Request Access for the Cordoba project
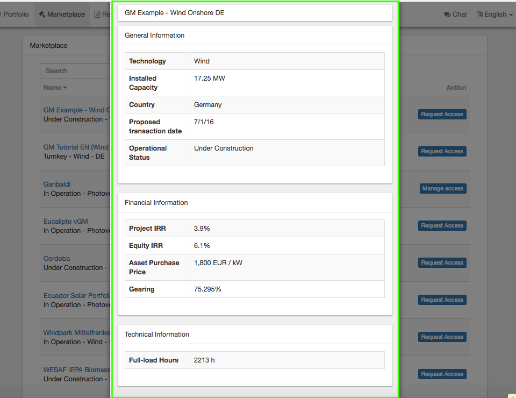The width and height of the screenshot is (516, 398). [x=442, y=262]
